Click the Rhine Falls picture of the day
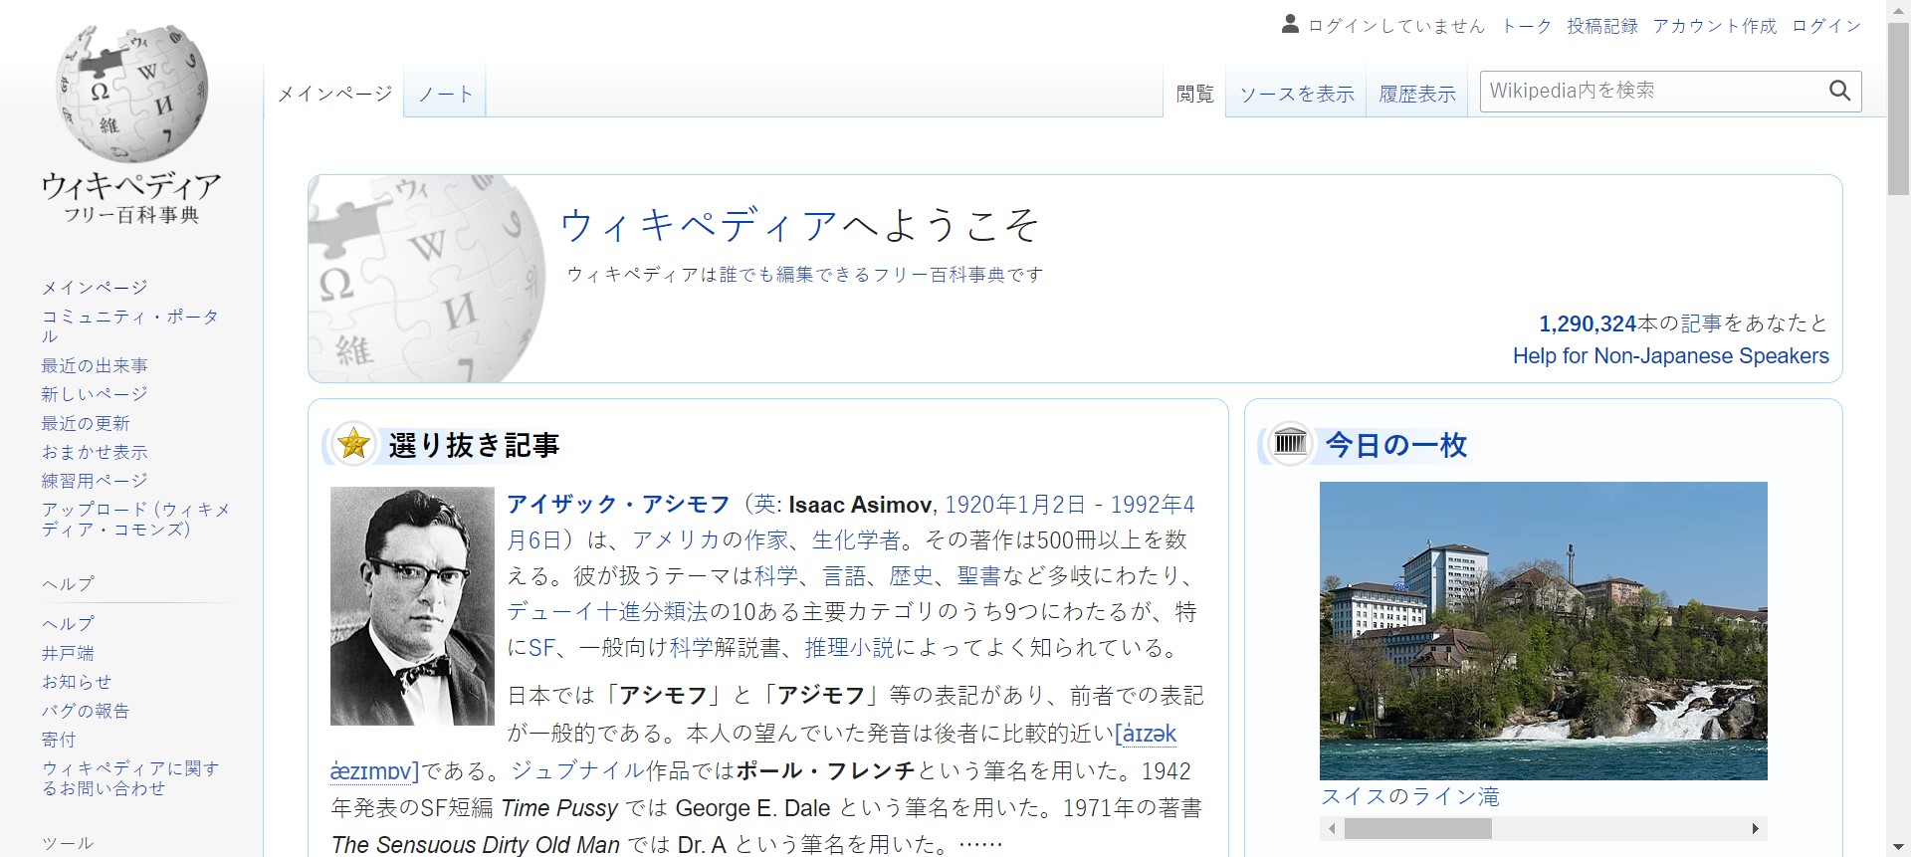This screenshot has width=1911, height=857. (x=1544, y=631)
